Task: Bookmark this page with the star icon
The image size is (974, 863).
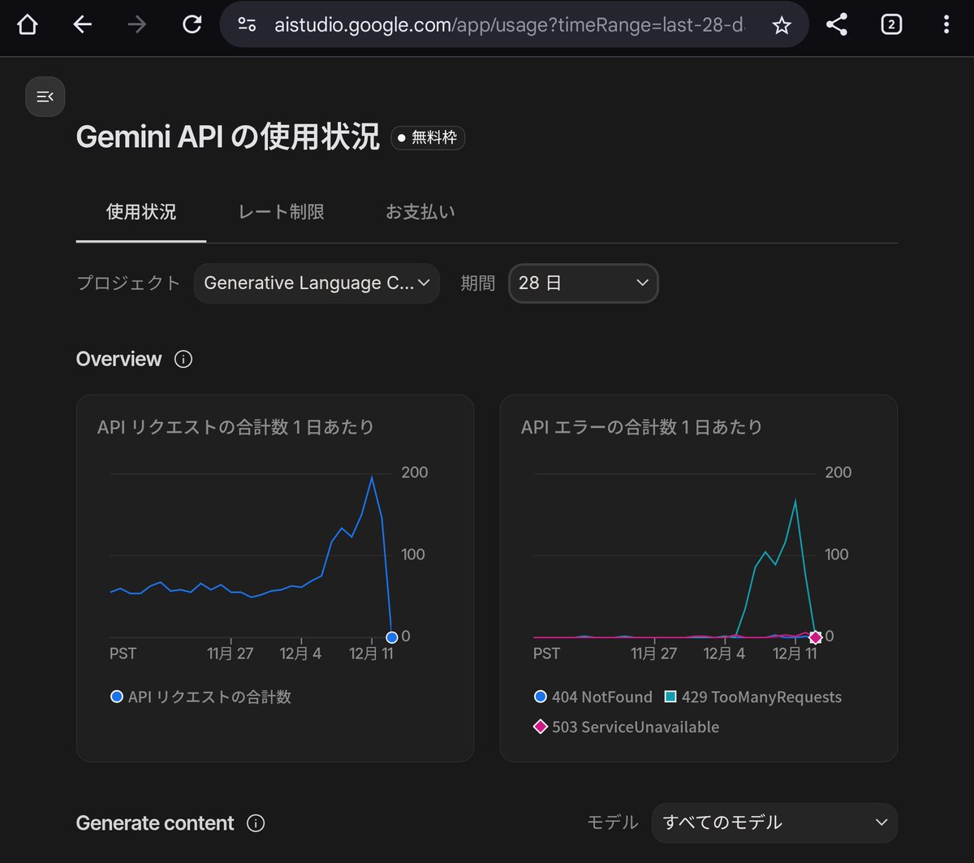Action: tap(782, 24)
